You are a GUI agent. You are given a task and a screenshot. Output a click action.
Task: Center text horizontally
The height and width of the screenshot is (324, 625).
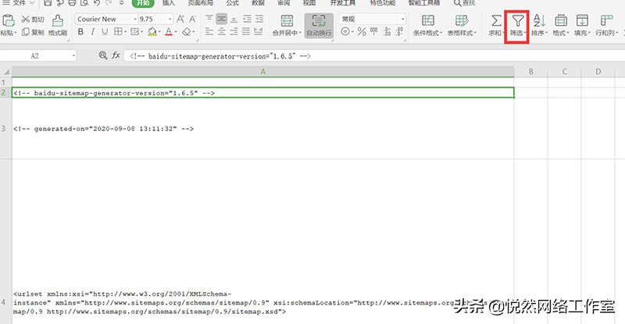point(222,31)
